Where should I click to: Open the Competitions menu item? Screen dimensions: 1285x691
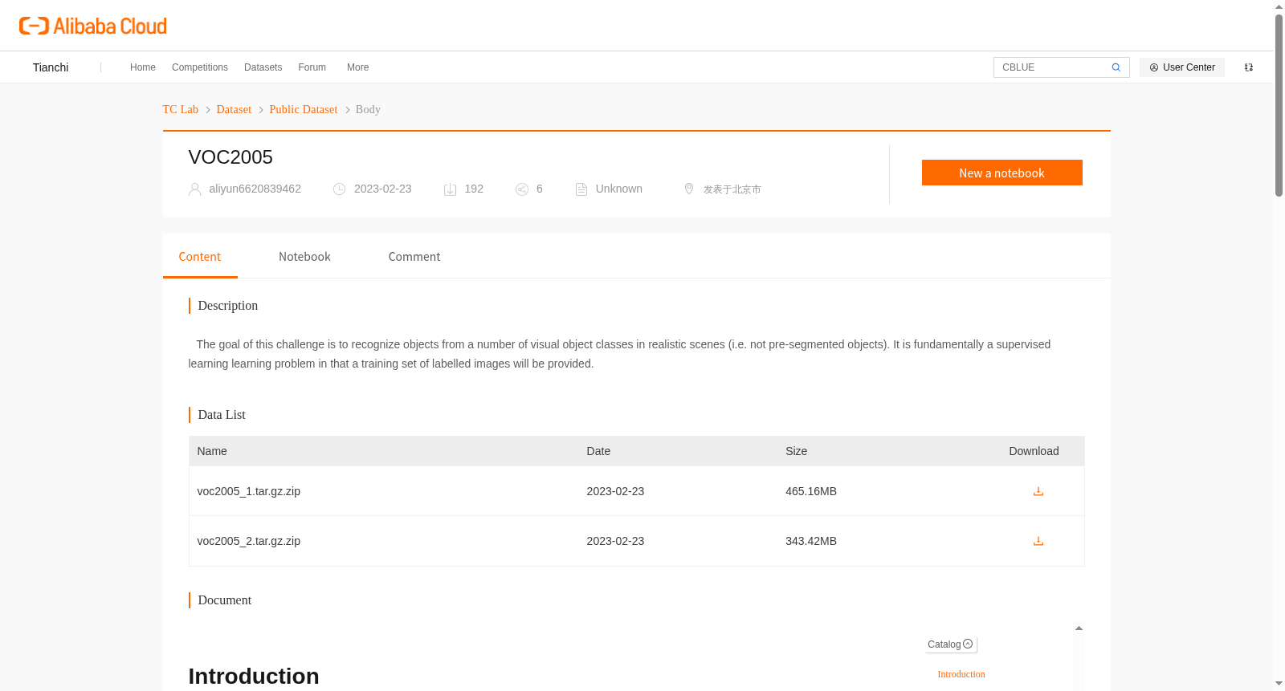point(200,67)
